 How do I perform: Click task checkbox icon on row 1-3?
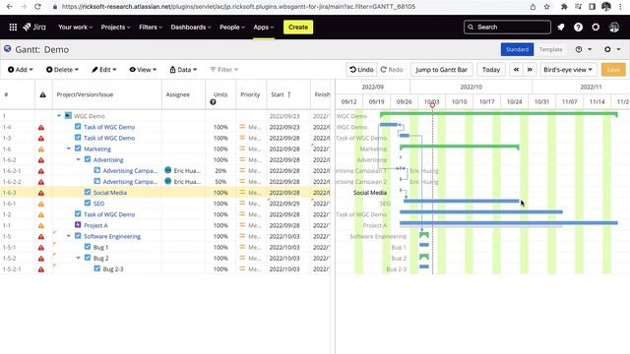78,138
